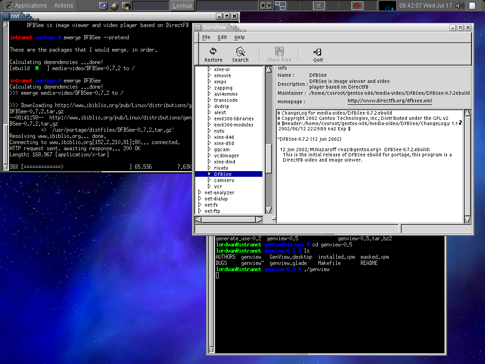485x364 pixels.
Task: Click the Restore toolbar icon
Action: click(213, 52)
